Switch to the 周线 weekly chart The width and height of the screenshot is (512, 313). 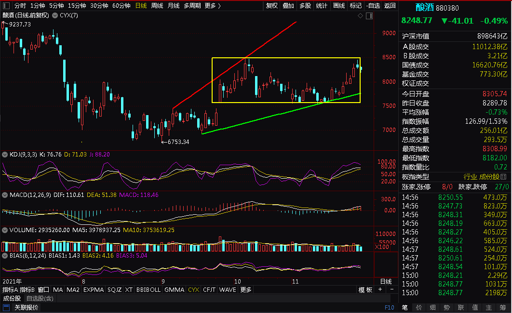[x=157, y=6]
